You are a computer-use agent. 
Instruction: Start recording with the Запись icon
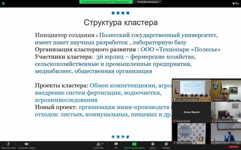(153, 144)
